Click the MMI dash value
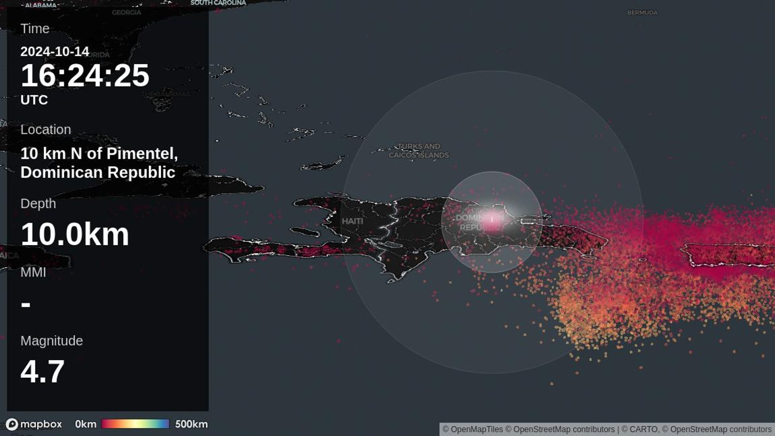The height and width of the screenshot is (436, 775). [x=26, y=305]
